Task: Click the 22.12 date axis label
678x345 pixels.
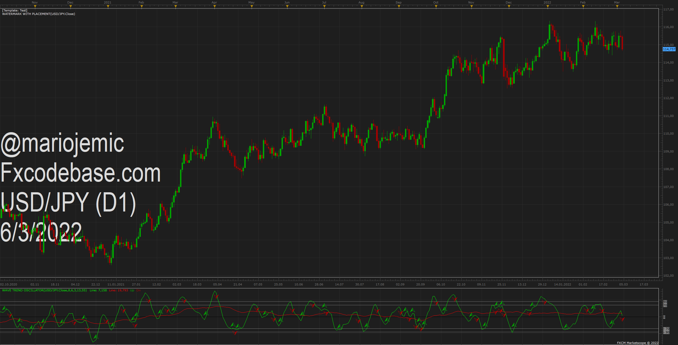Action: coord(96,284)
